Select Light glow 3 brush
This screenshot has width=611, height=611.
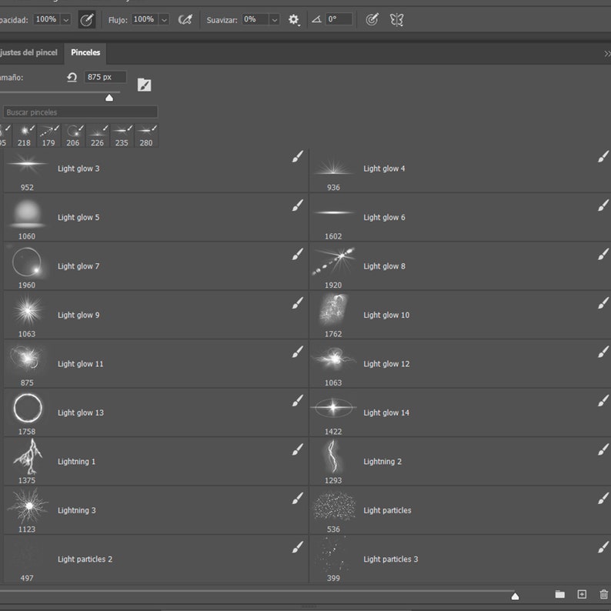click(156, 170)
